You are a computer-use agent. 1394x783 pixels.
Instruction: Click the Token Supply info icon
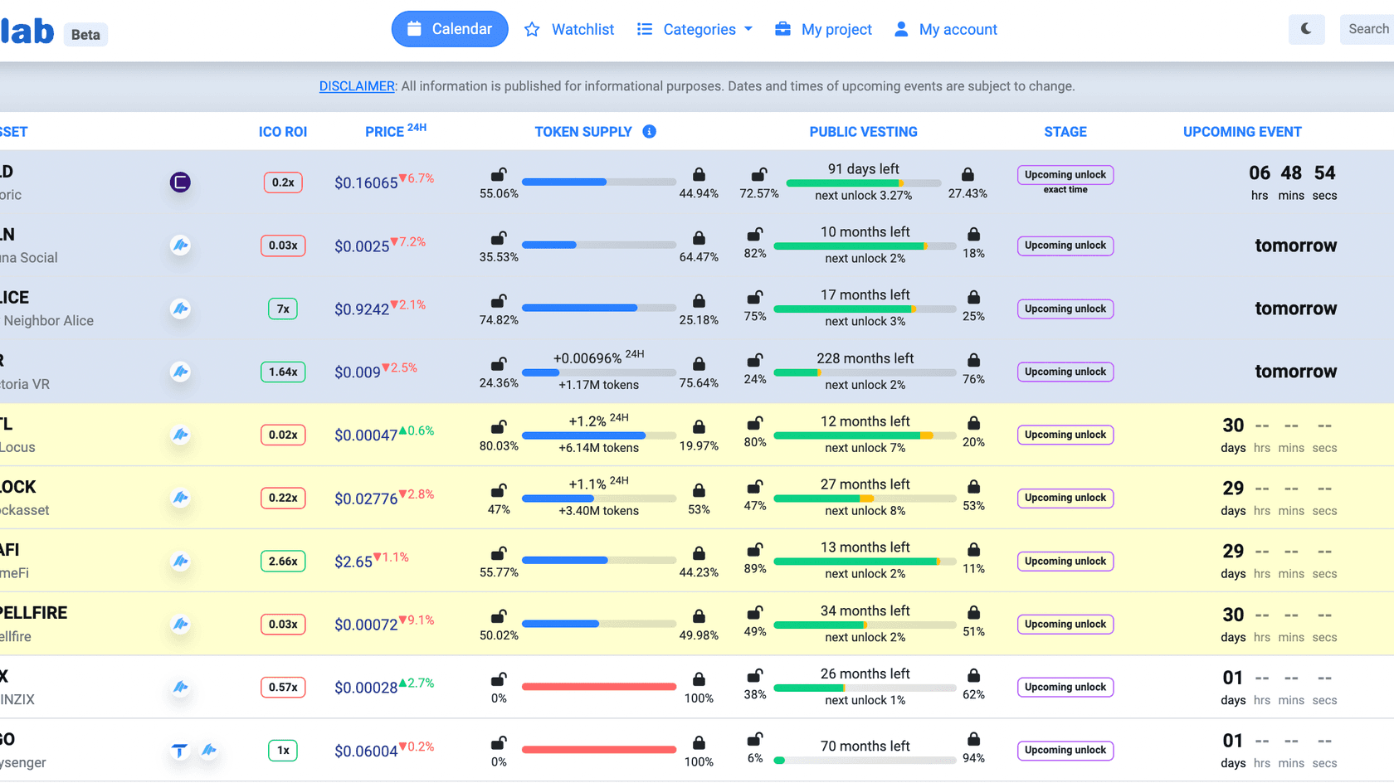click(x=650, y=131)
